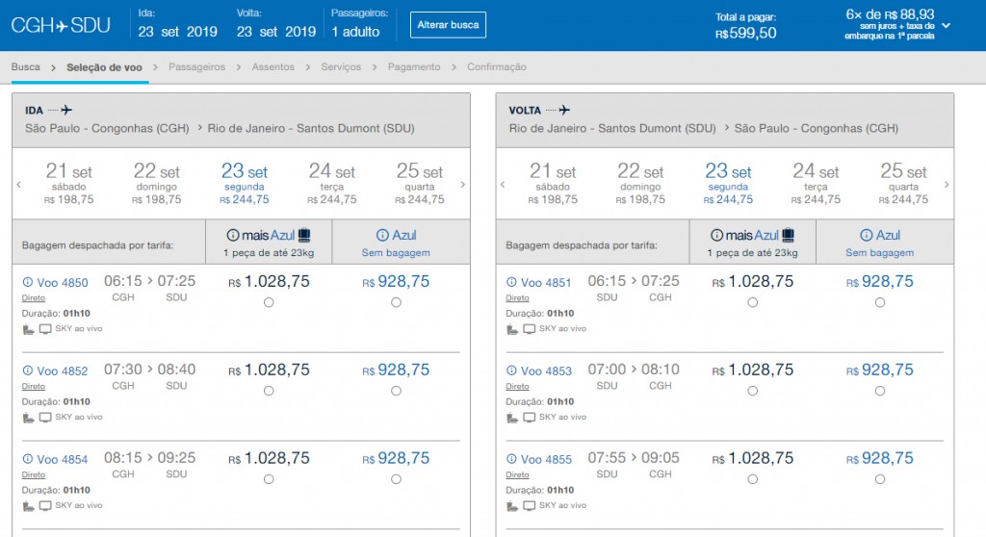Choose 25 set quarta in VOLTA dates
The width and height of the screenshot is (986, 537).
pos(903,183)
